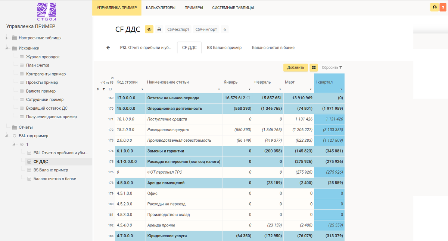This screenshot has height=241, width=448.
Task: Click the CSV-экспорт button
Action: click(x=178, y=29)
